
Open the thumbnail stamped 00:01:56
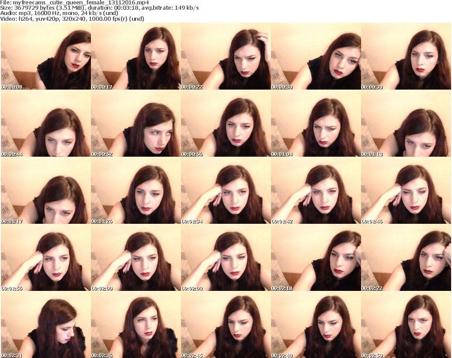46,258
